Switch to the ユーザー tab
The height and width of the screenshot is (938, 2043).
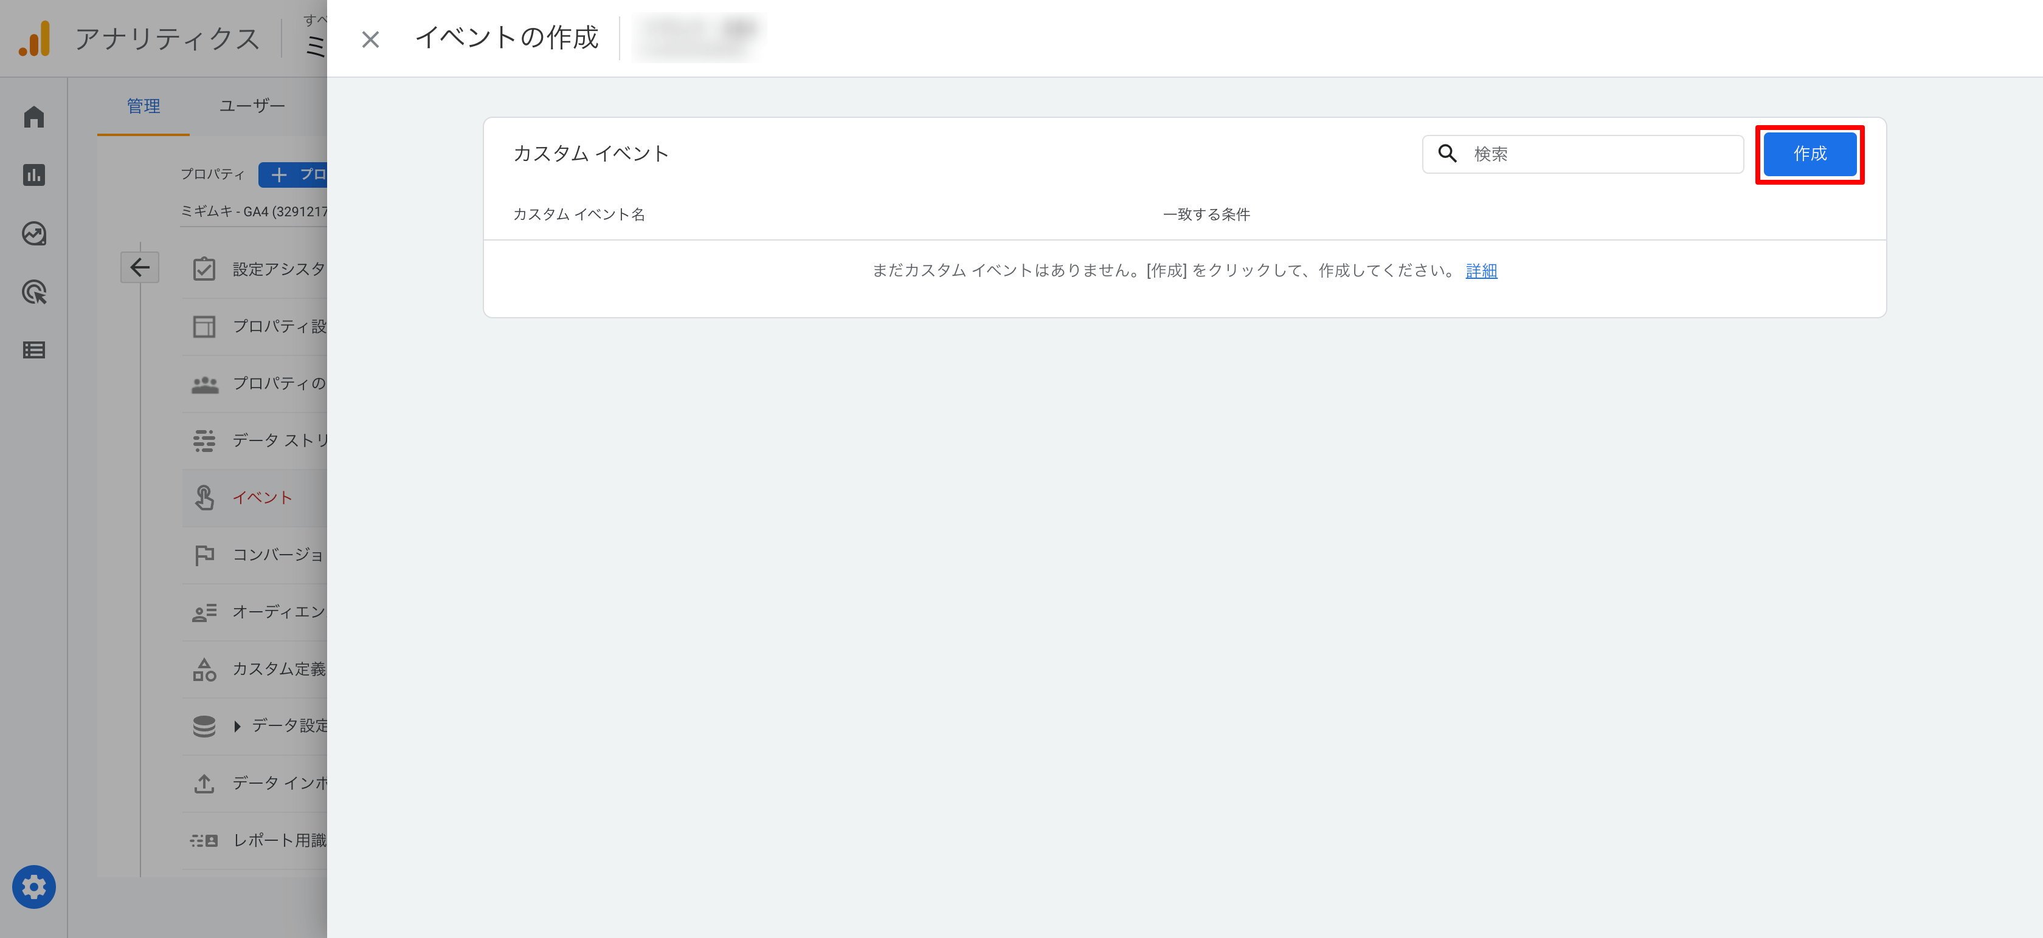252,106
